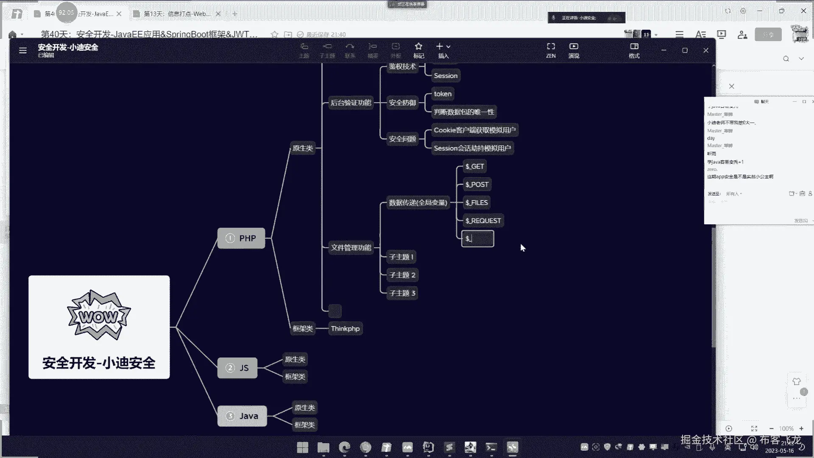Viewport: 814px width, 458px height.
Task: Enter ZEN fullscreen mode
Action: click(x=551, y=50)
